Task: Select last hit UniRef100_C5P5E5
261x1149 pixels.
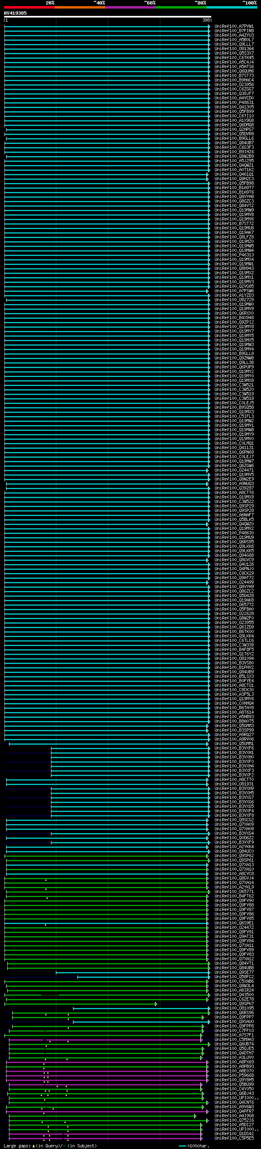Action: tap(234, 1138)
